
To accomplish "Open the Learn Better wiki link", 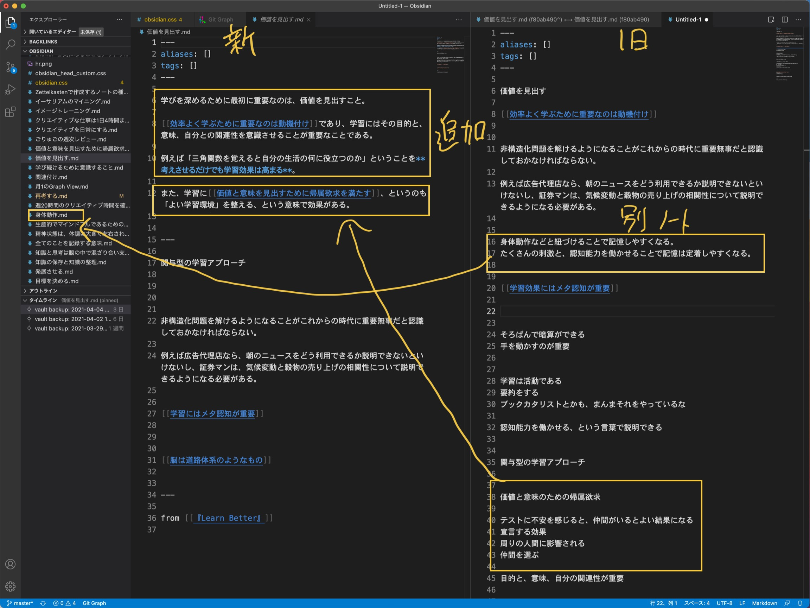I will [229, 518].
